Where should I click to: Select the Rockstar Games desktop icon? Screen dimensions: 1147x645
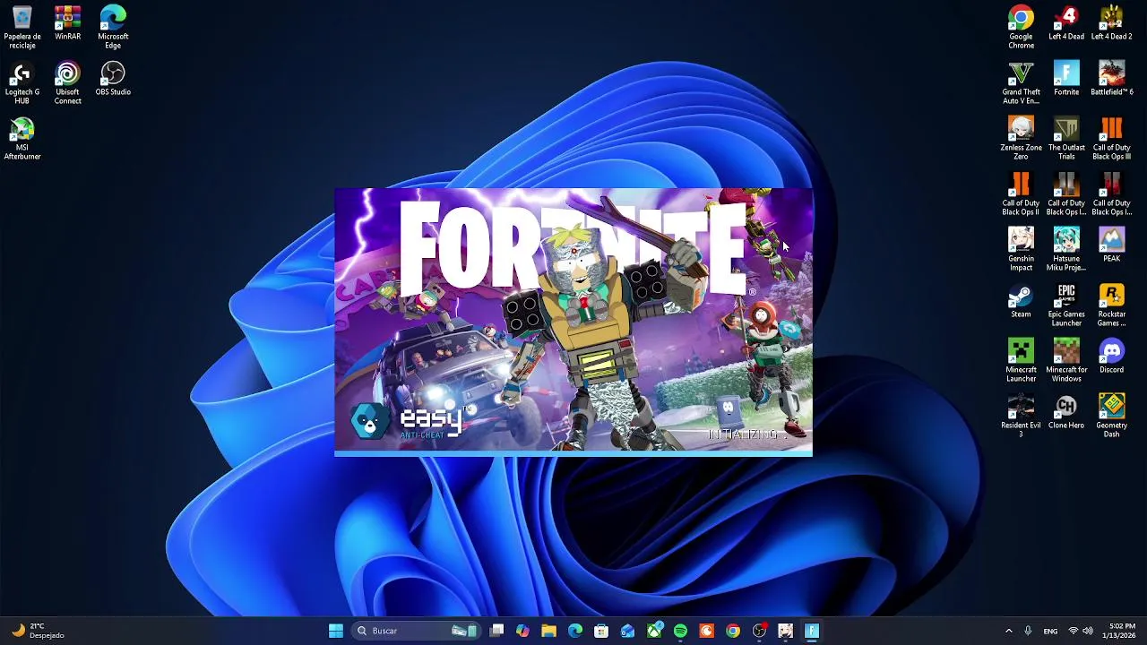[x=1111, y=305]
